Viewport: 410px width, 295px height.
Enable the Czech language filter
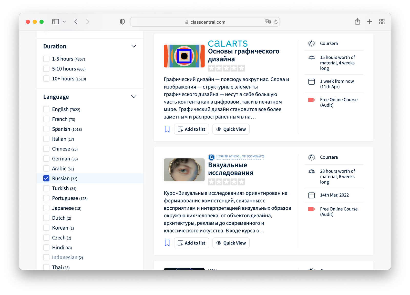click(46, 238)
